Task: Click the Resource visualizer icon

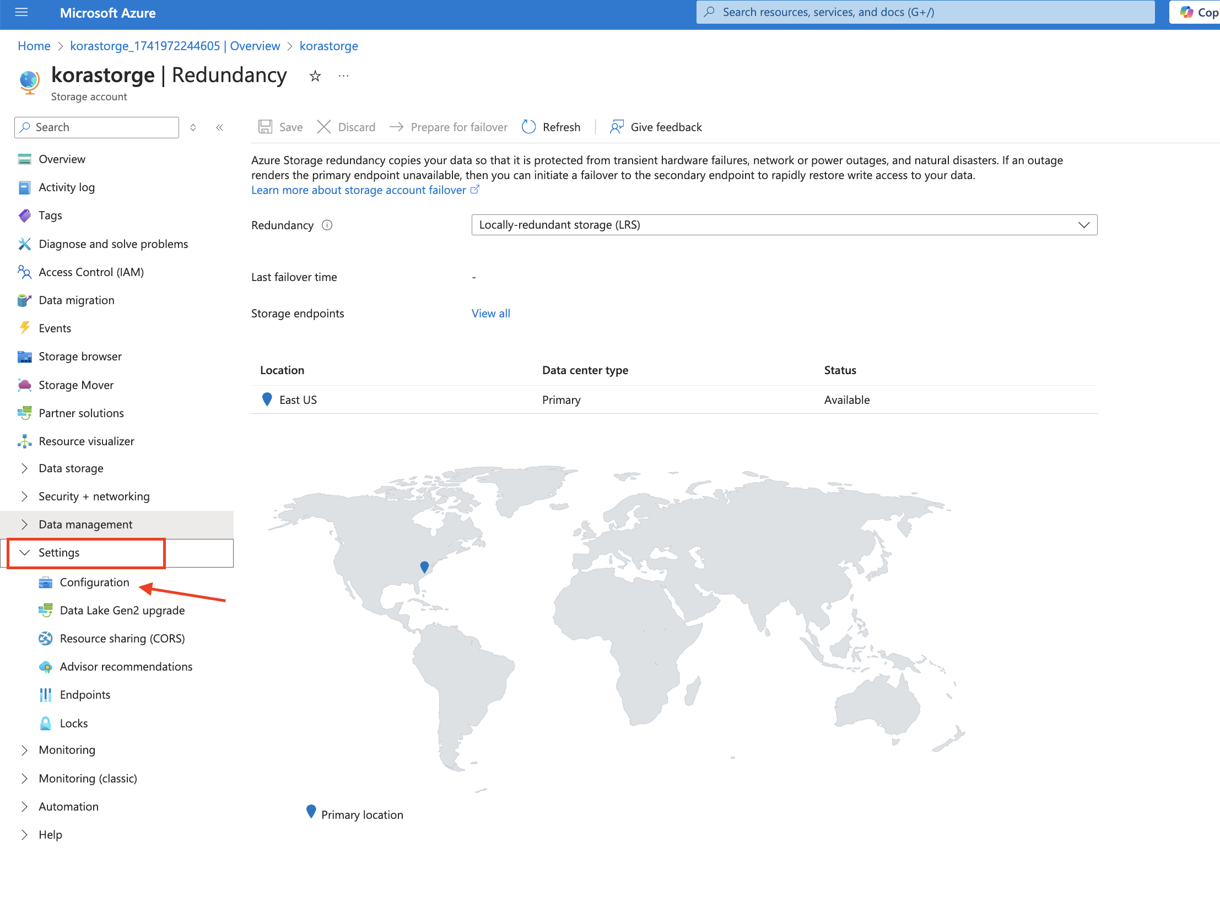Action: pyautogui.click(x=24, y=441)
